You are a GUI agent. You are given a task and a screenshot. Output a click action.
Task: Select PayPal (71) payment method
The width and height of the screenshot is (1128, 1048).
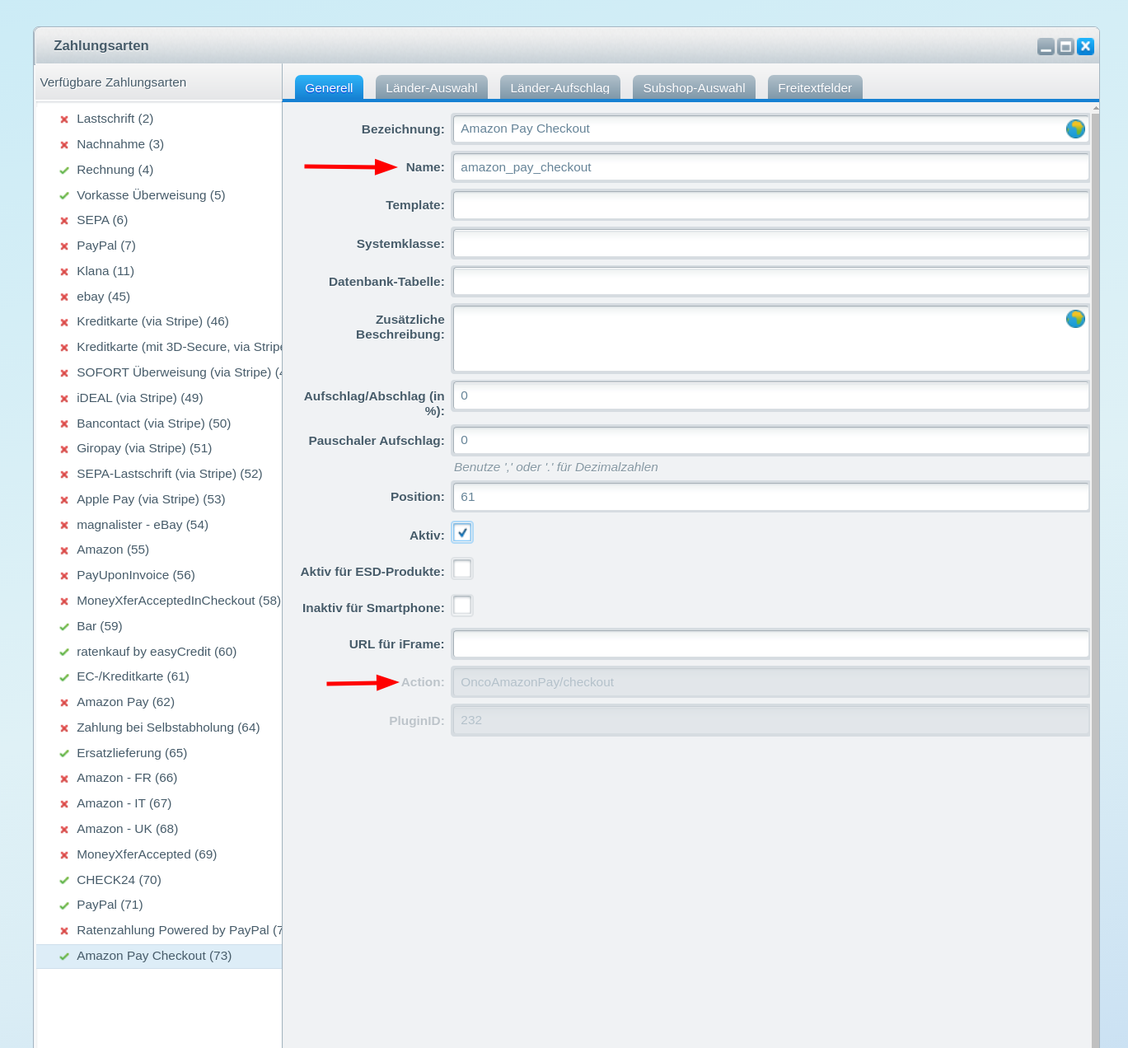110,905
